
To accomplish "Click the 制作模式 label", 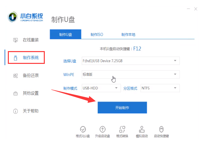I will (x=70, y=88).
